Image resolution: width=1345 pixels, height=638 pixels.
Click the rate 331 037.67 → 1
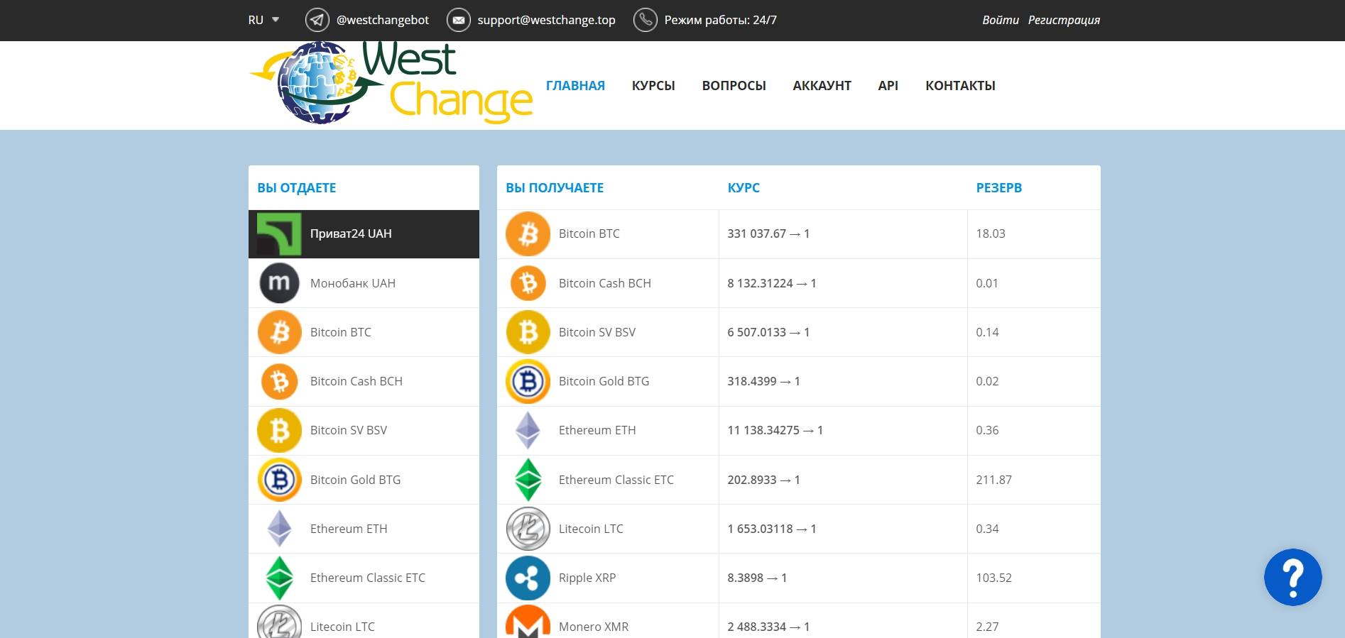click(x=768, y=233)
